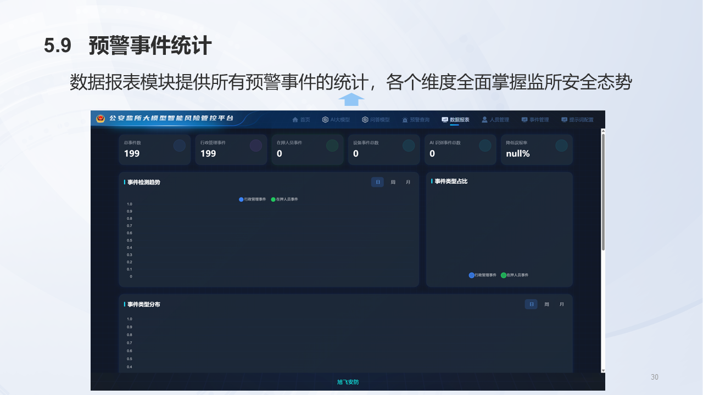Click the round icon in 行政管理事件 card

[256, 145]
